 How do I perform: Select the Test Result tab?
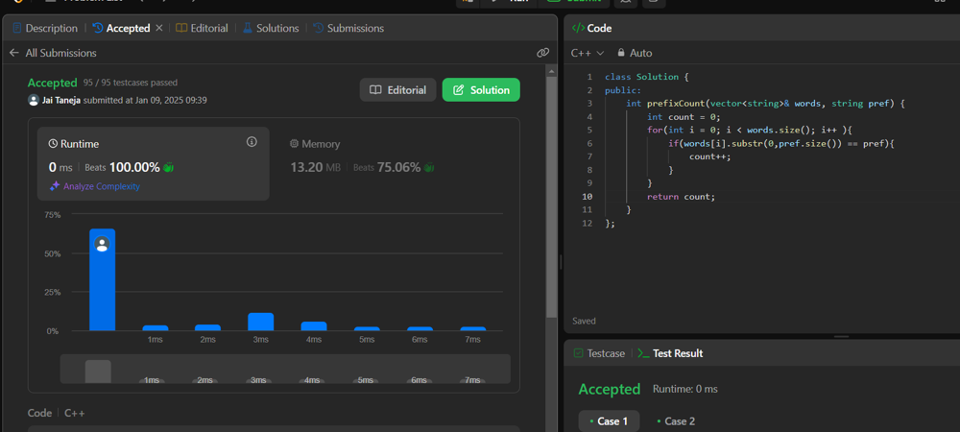(670, 353)
